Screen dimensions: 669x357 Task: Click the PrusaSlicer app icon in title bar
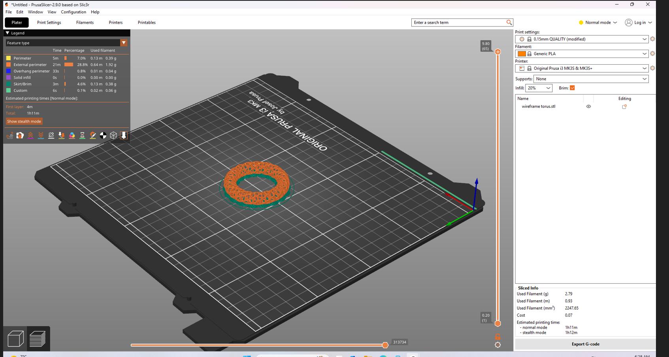click(7, 5)
